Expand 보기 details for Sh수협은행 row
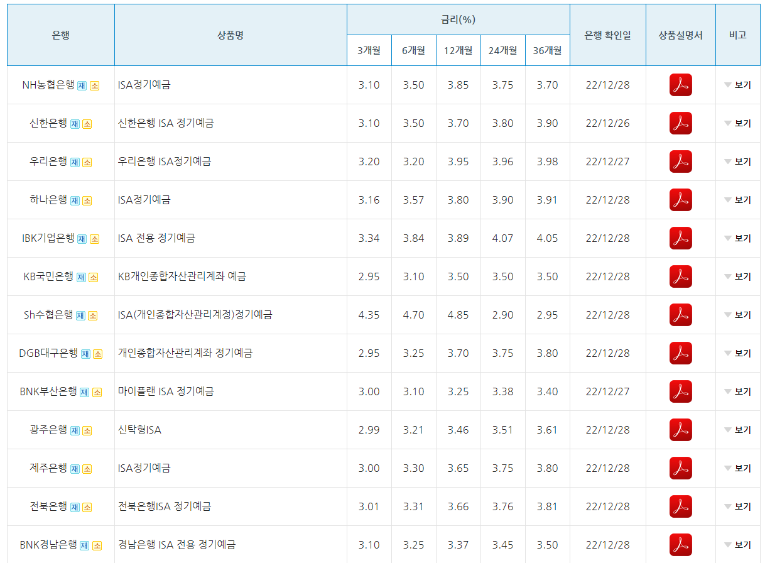This screenshot has height=563, width=765. pos(737,315)
